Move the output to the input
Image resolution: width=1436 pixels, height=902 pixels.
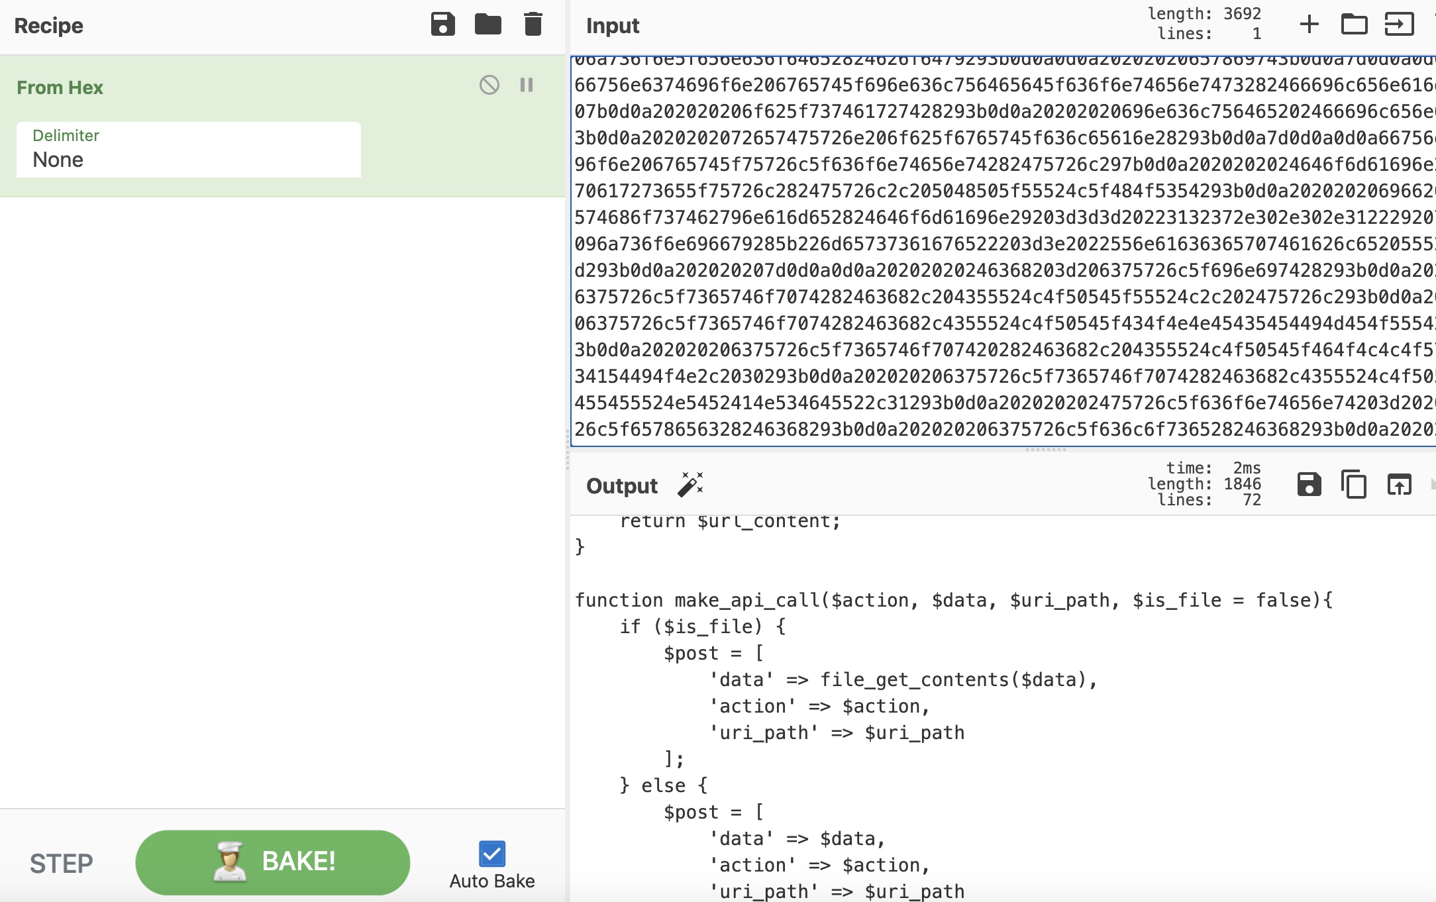tap(1399, 485)
